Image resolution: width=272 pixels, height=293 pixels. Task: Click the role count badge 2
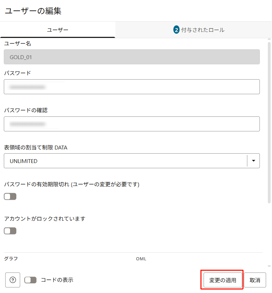[176, 30]
